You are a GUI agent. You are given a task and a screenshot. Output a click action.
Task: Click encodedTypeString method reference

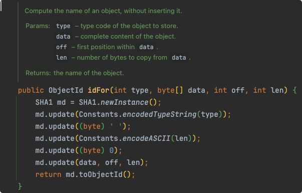click(159, 114)
